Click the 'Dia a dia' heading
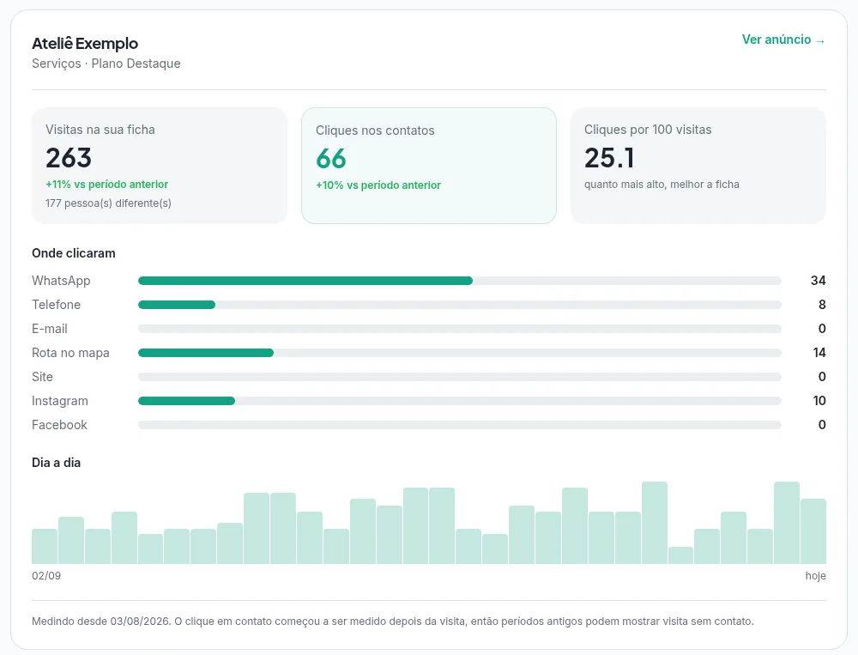858x655 pixels. point(56,463)
